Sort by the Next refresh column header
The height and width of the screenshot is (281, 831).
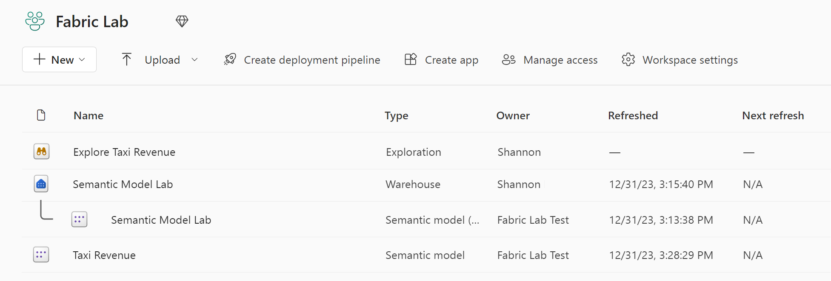coord(773,115)
